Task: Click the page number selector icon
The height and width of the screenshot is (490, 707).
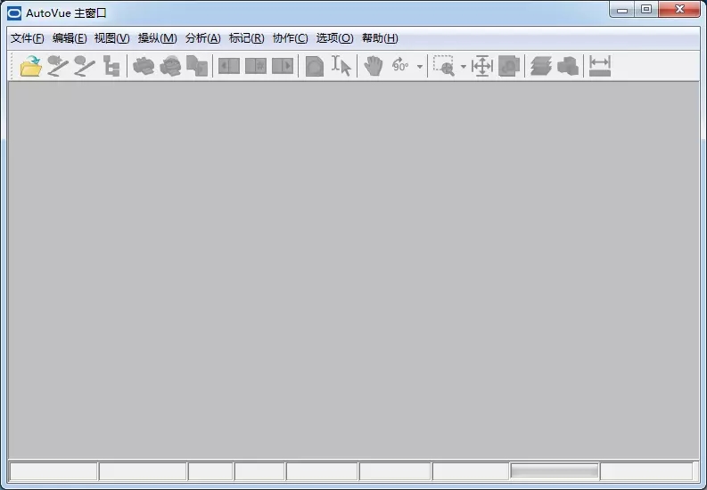Action: [x=256, y=66]
